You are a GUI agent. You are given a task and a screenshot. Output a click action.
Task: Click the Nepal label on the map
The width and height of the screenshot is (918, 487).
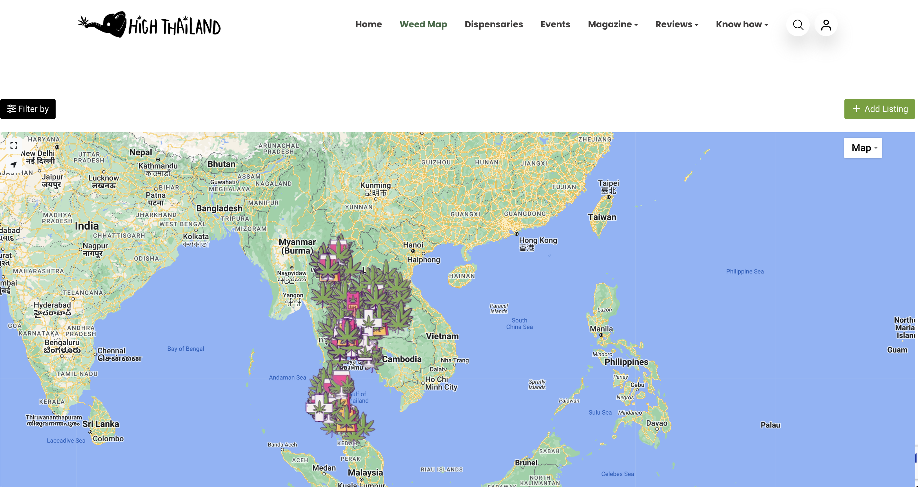tap(140, 152)
